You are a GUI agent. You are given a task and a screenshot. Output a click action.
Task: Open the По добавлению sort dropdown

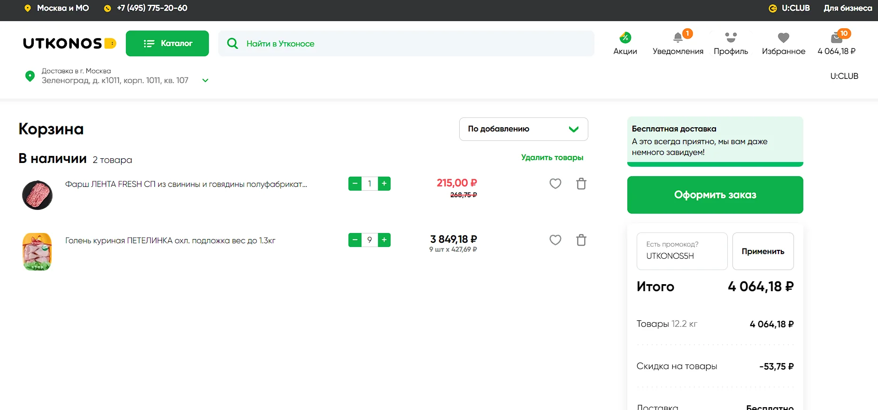pos(523,129)
